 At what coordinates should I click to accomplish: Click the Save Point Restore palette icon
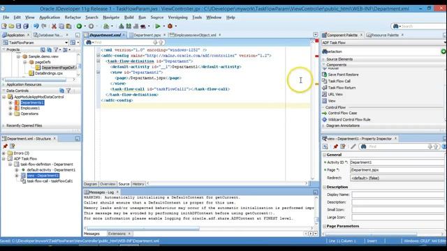(324, 75)
